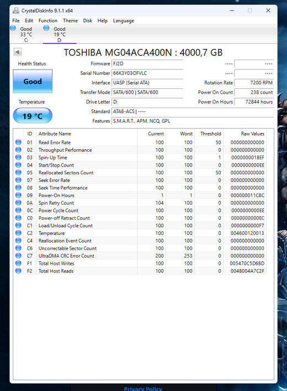The height and width of the screenshot is (391, 287).
Task: Open the Edit menu
Action: [29, 21]
